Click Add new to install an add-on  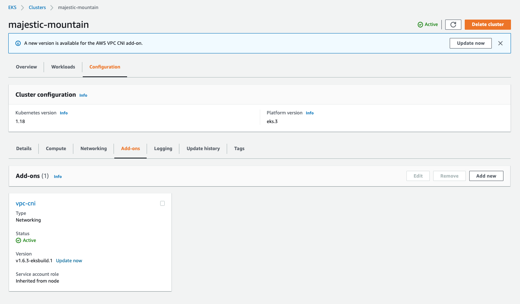[x=486, y=176]
